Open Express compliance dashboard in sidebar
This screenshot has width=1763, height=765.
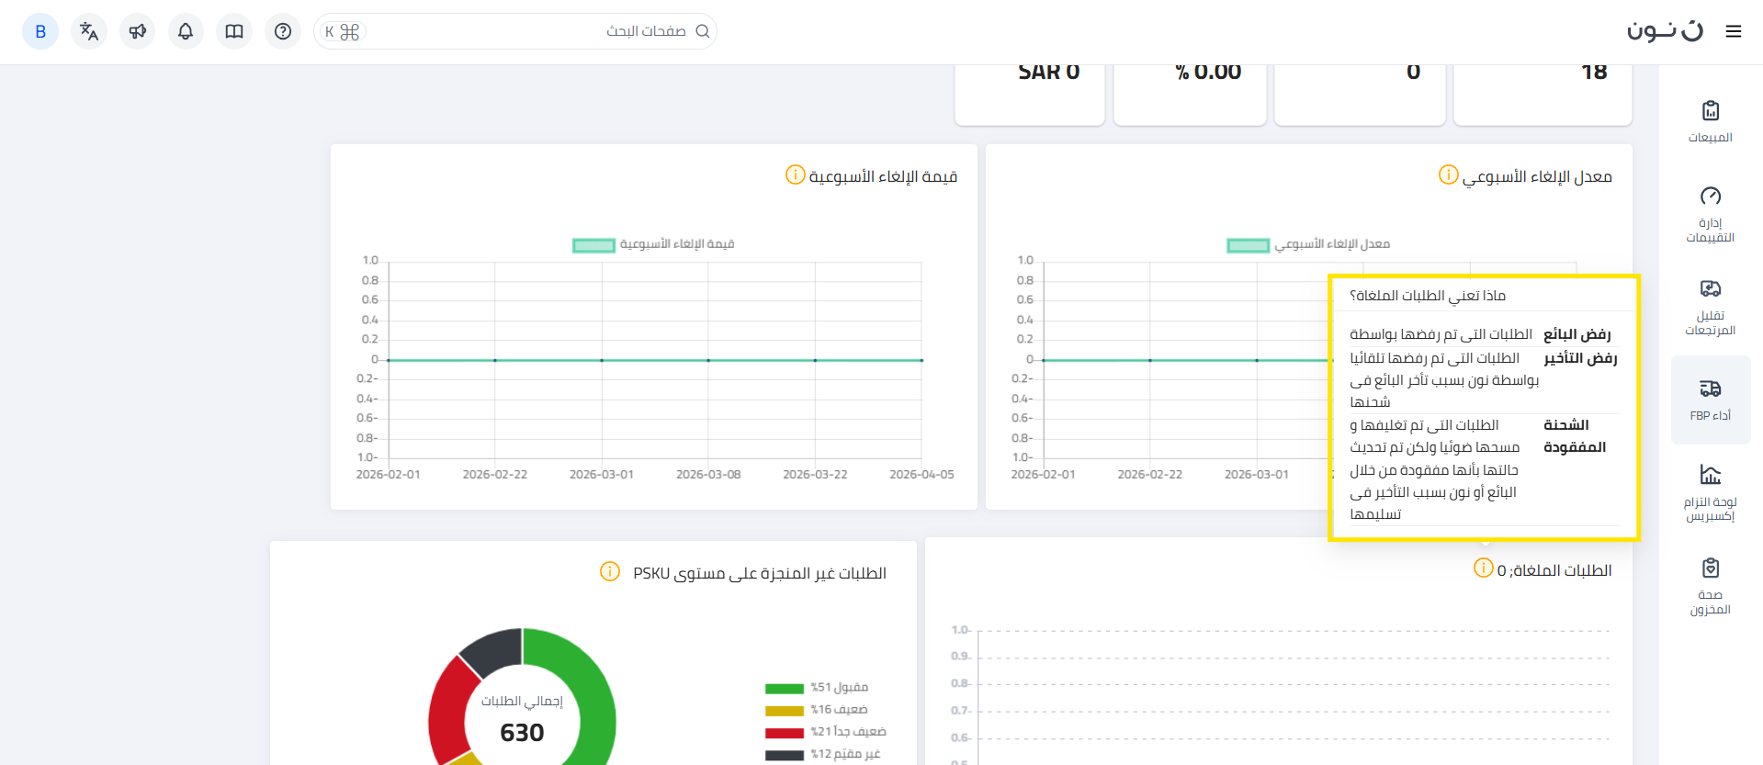(x=1710, y=492)
